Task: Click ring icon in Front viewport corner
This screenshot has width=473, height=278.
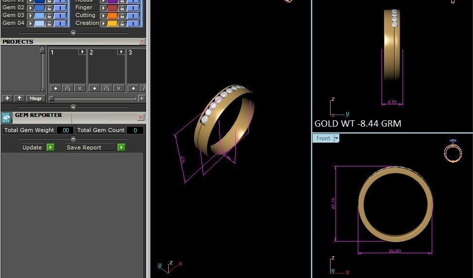Action: click(x=453, y=151)
